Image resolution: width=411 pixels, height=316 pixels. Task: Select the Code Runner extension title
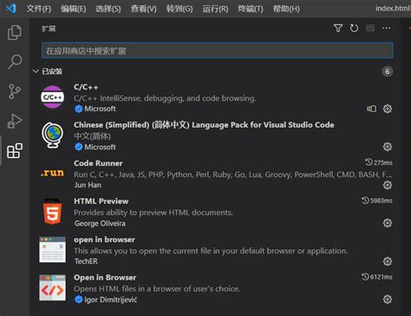coord(98,163)
